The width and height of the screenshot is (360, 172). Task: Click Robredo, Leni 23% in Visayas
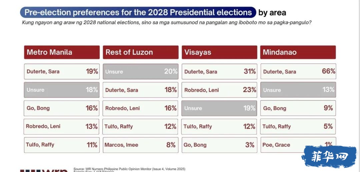(219, 90)
